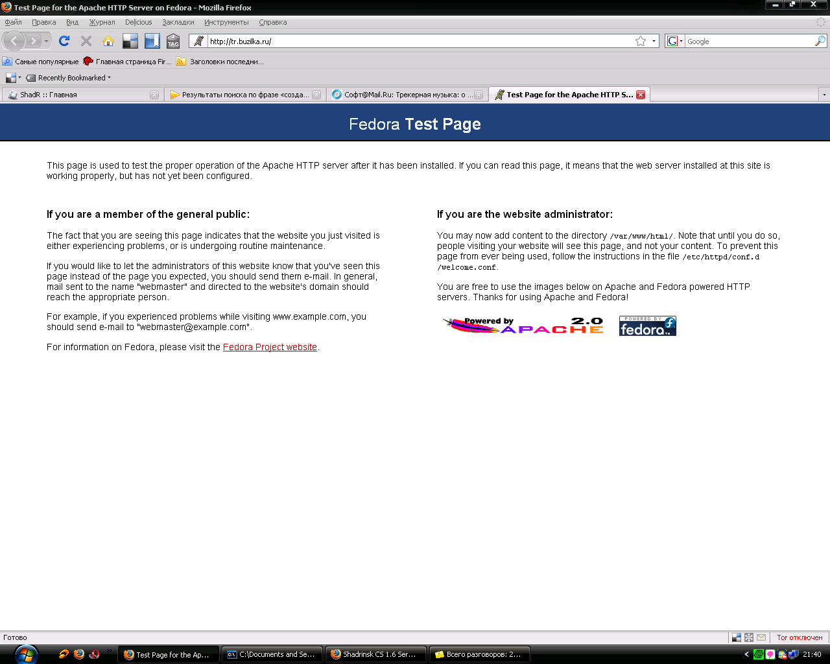Tag this page with the TAG icon
830x664 pixels.
point(173,41)
